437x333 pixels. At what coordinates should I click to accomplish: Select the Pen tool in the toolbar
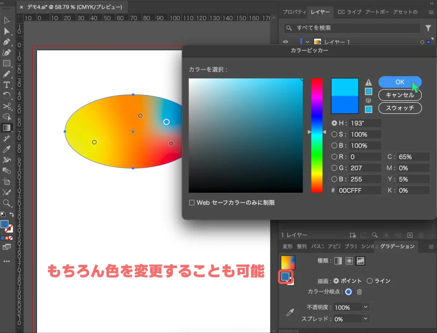coord(6,42)
